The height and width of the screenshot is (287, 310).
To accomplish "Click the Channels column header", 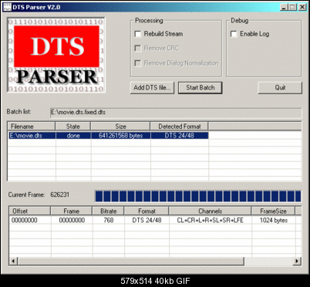I will tap(210, 211).
